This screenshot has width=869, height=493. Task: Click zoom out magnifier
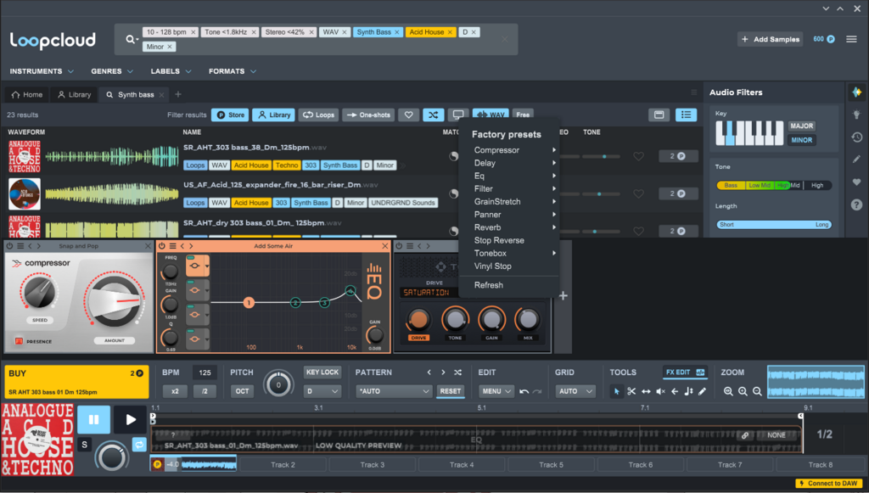[x=757, y=391]
